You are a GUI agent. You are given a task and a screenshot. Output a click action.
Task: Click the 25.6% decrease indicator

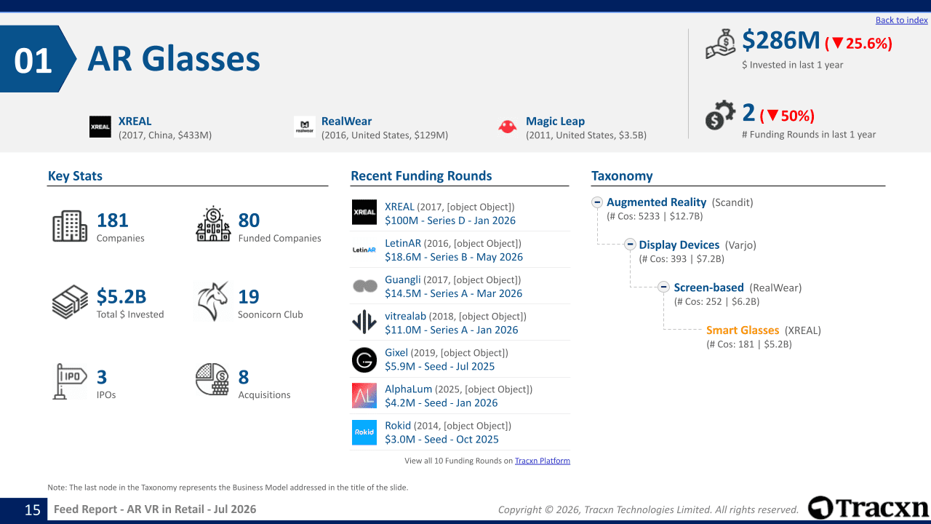[x=859, y=44]
